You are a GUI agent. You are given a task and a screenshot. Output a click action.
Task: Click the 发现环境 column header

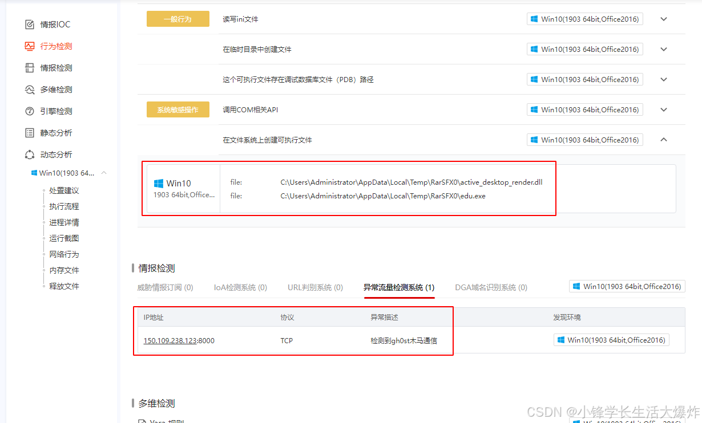coord(567,317)
